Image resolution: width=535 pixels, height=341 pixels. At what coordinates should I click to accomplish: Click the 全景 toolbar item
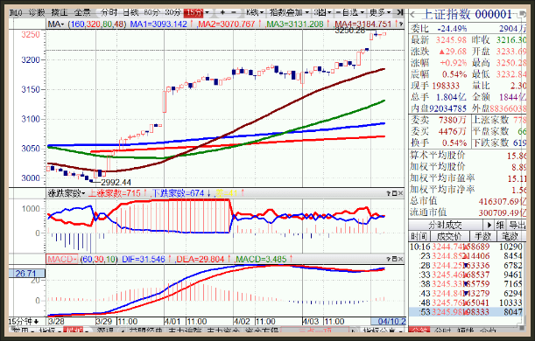pos(82,12)
